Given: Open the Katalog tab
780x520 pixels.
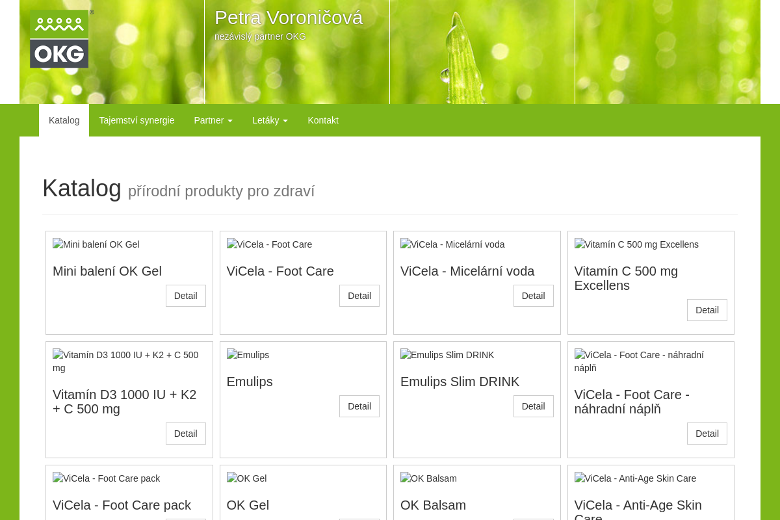Looking at the screenshot, I should pos(64,120).
